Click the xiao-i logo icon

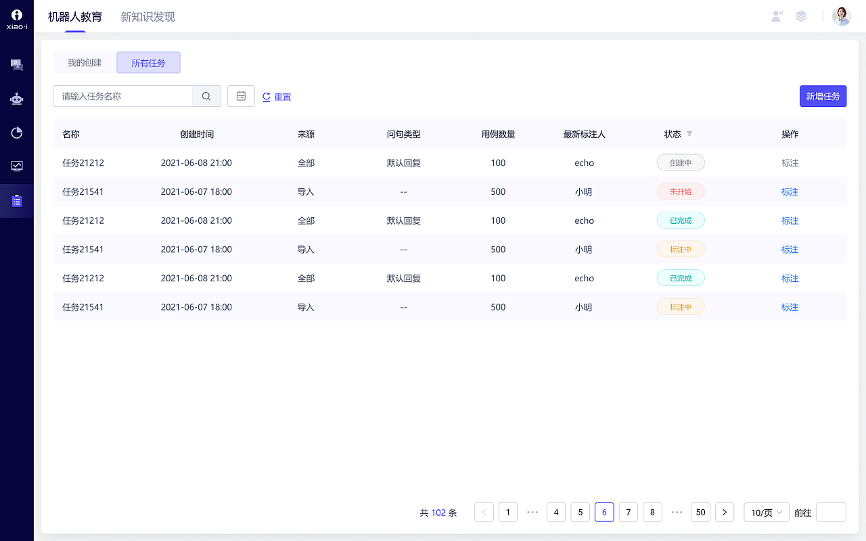16,15
